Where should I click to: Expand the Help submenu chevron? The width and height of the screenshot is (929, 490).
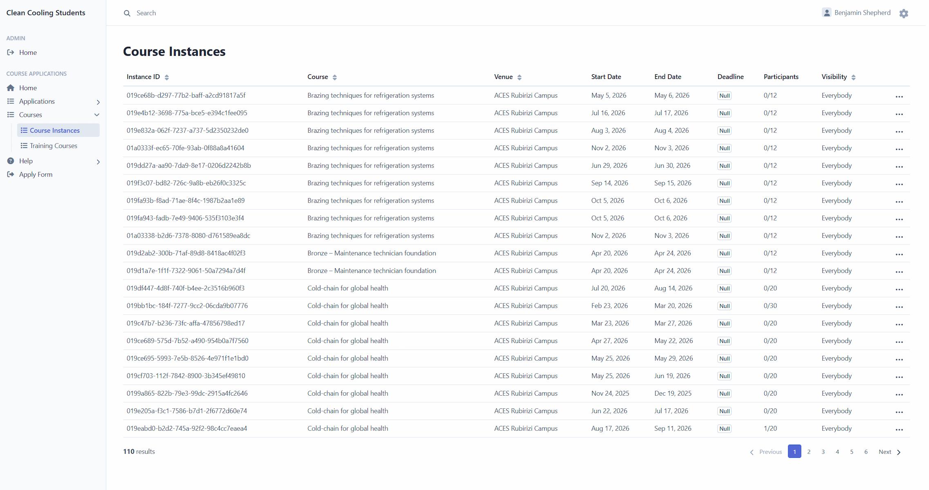pyautogui.click(x=98, y=162)
